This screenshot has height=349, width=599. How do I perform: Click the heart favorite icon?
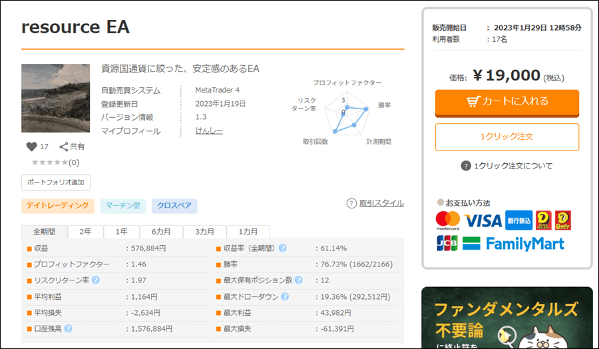[x=31, y=147]
